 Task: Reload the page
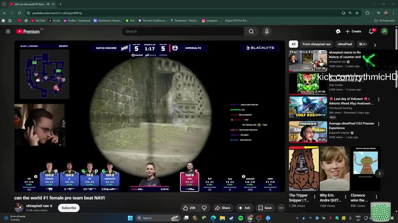[19, 13]
